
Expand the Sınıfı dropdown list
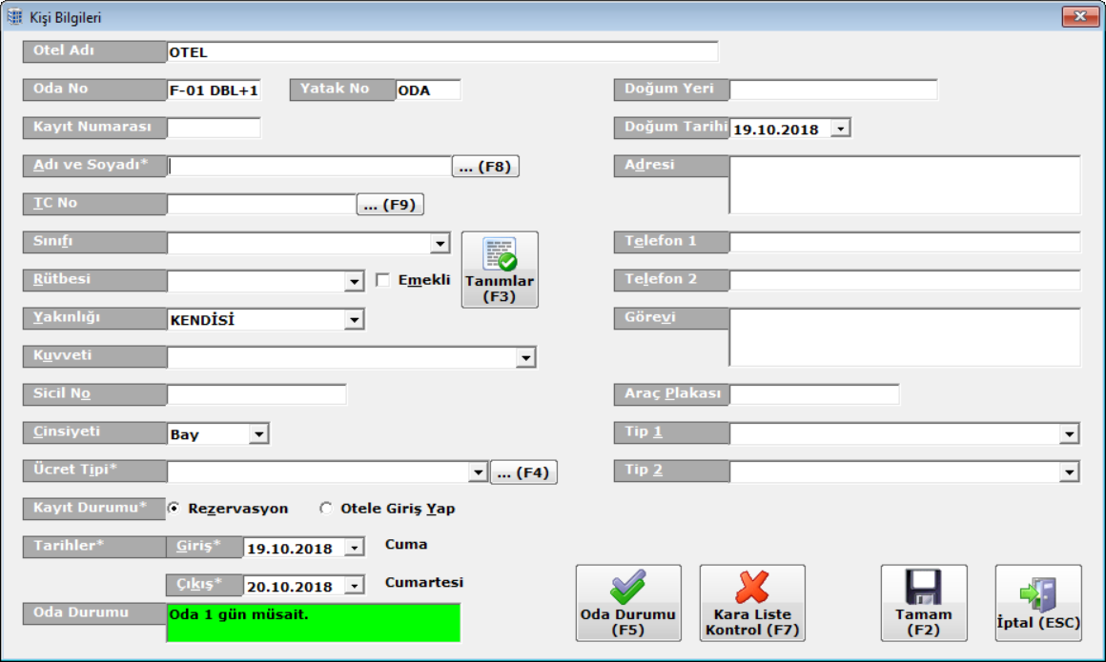[440, 244]
